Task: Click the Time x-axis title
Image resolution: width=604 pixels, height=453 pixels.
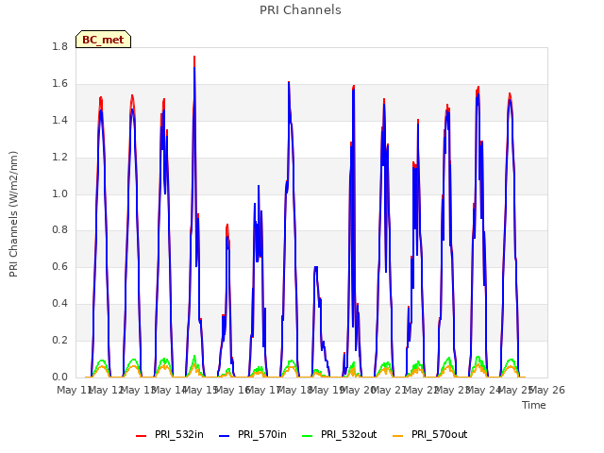Action: [534, 405]
